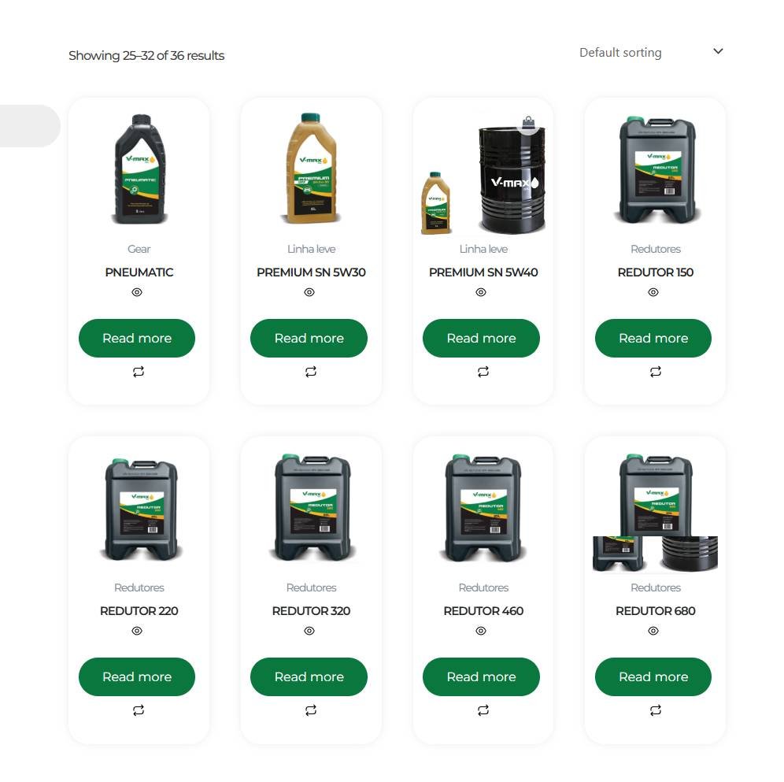Click the Showing 25–32 of 36 results text
The width and height of the screenshot is (784, 782).
(146, 56)
